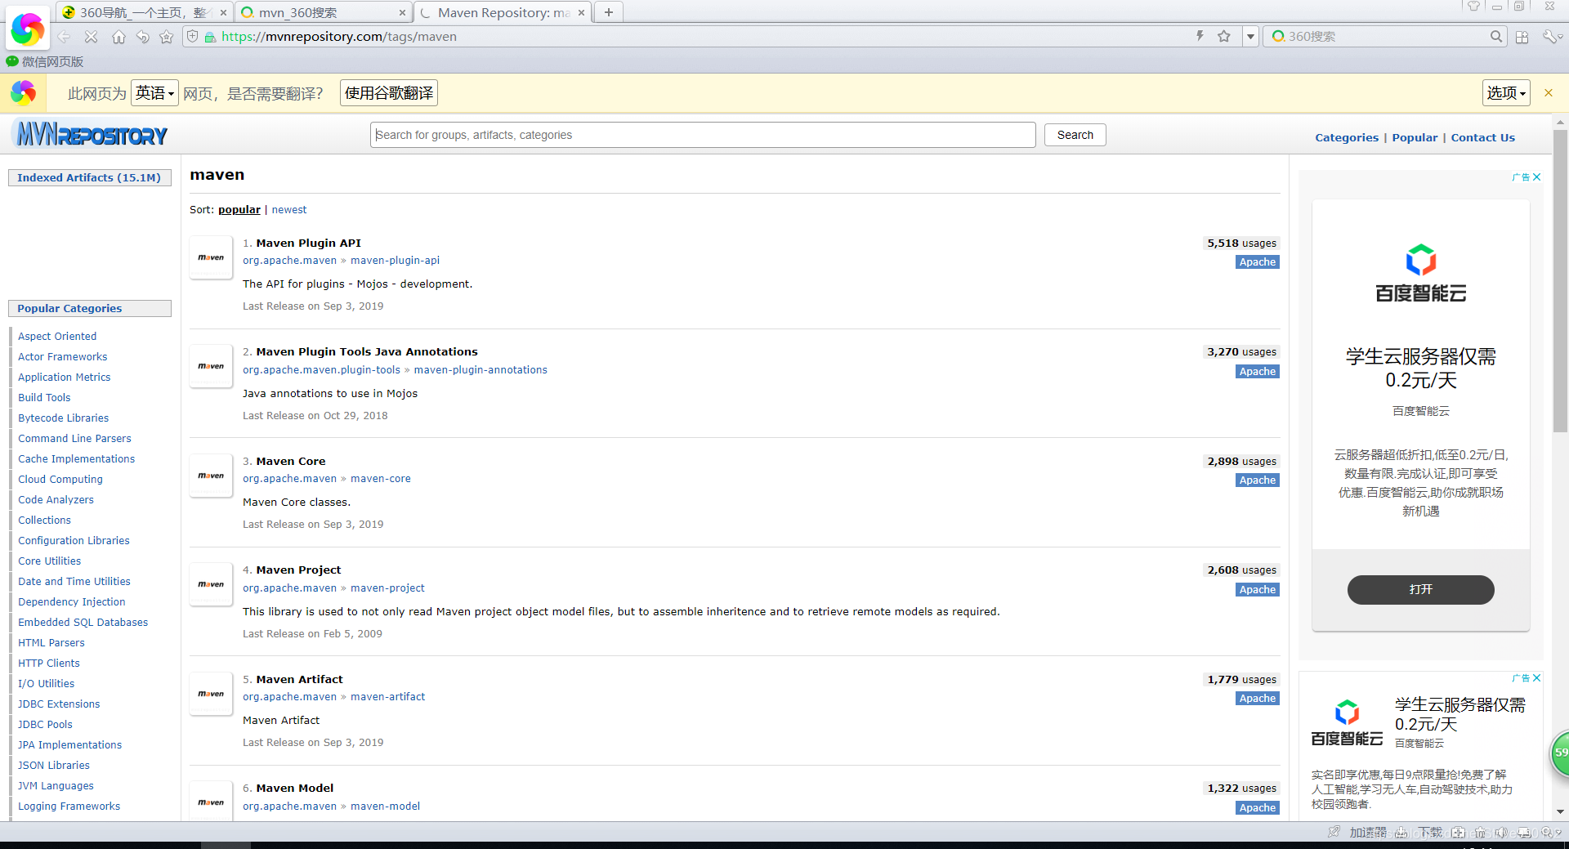This screenshot has height=849, width=1569.
Task: Click the 使用谷歌翻译 translate button
Action: (389, 93)
